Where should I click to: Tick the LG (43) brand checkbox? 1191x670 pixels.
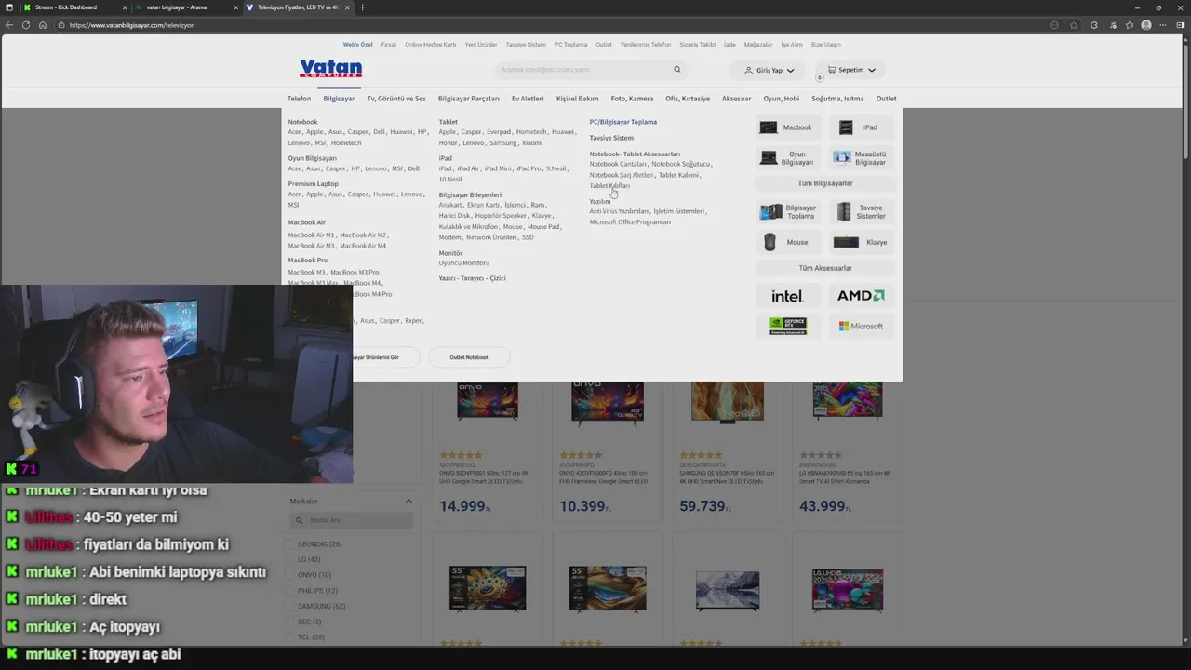[x=289, y=559]
